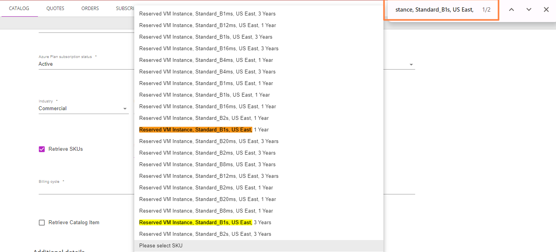Viewport: 556px width, 252px height.
Task: Select Standard_B1s, US East, 3 Years option
Action: tap(259, 223)
